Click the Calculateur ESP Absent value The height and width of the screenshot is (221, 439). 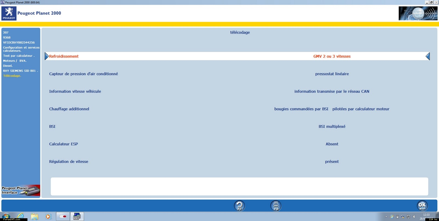(332, 144)
